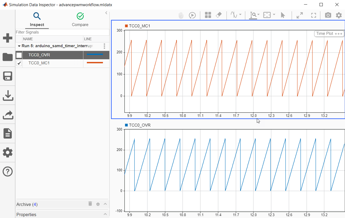Click the TCC0_MC1 orange line swatch
Screen dimensions: 345x218
[95, 63]
